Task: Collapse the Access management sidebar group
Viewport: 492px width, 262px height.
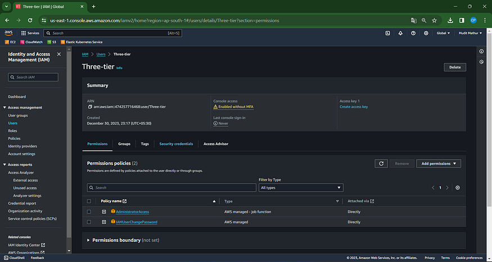Action: (4, 107)
